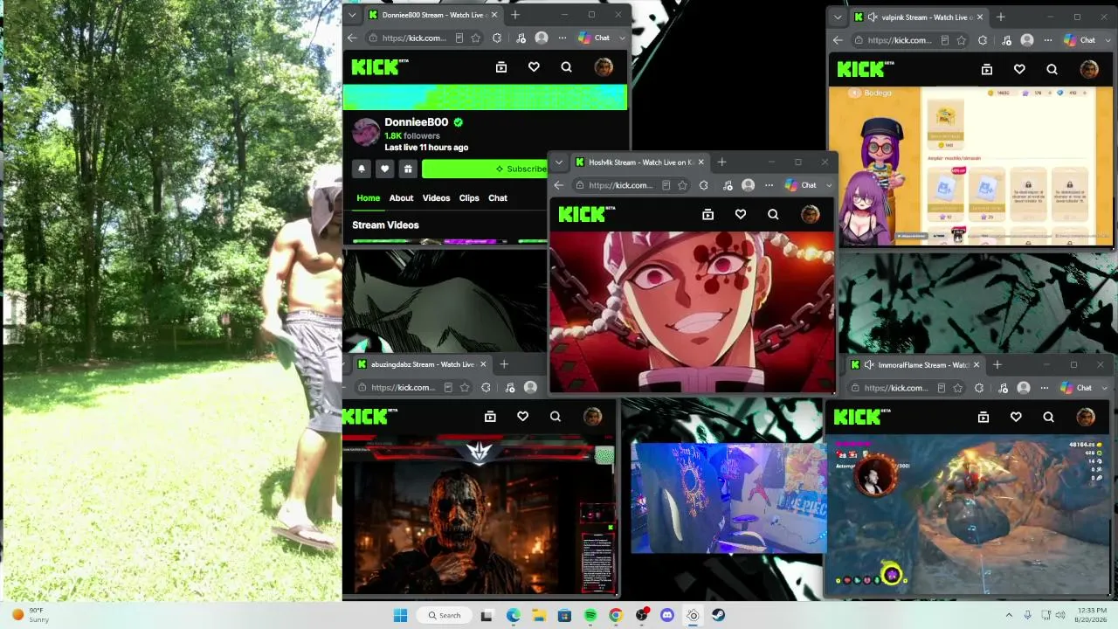Open settings ellipsis menu in valpink window
This screenshot has width=1118, height=629.
click(1048, 40)
